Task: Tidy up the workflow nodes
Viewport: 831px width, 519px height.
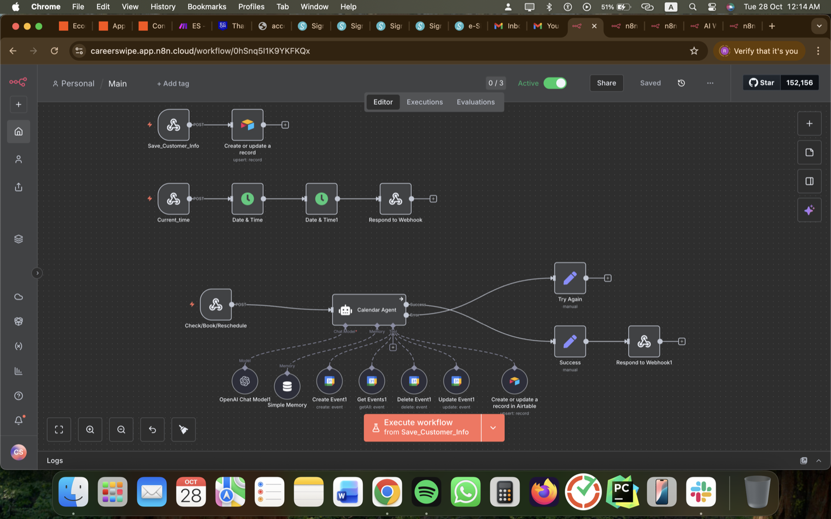Action: (183, 429)
